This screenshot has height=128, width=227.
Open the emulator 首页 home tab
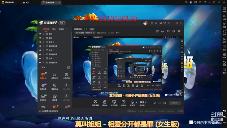click(x=26, y=3)
